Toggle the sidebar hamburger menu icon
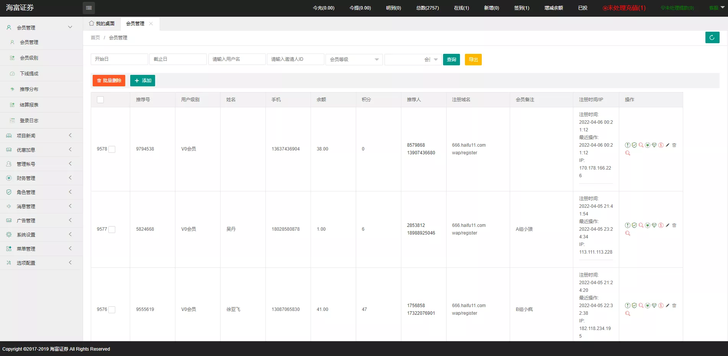The image size is (728, 356). 89,8
